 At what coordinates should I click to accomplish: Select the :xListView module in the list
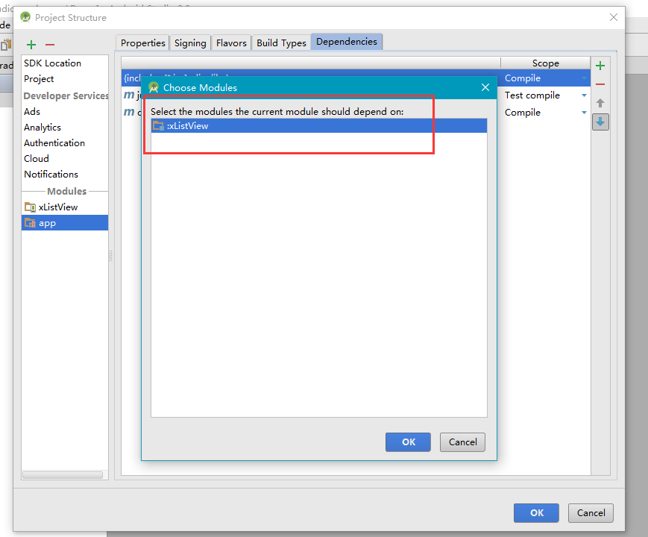[319, 125]
